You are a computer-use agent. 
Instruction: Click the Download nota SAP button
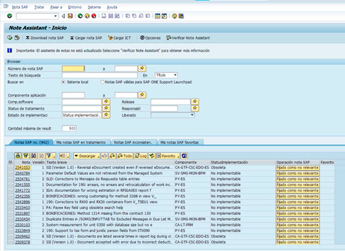pos(45,38)
